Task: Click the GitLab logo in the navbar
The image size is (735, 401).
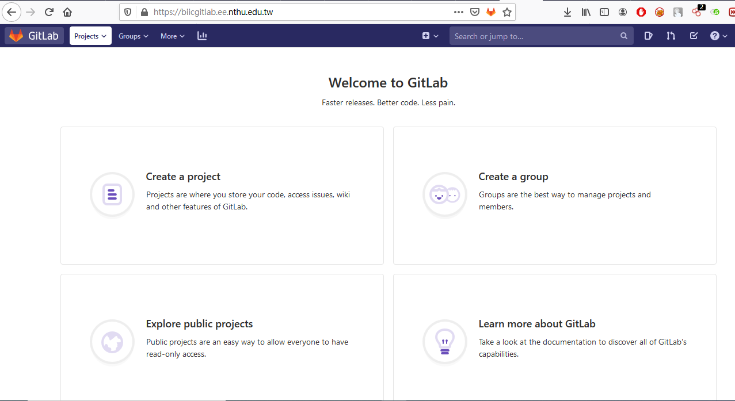Action: click(34, 36)
